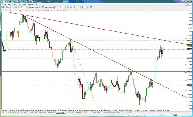Toggle the Data Window crosshair-circle icon
Screen dimensions: 193x117
(x=16, y=7)
